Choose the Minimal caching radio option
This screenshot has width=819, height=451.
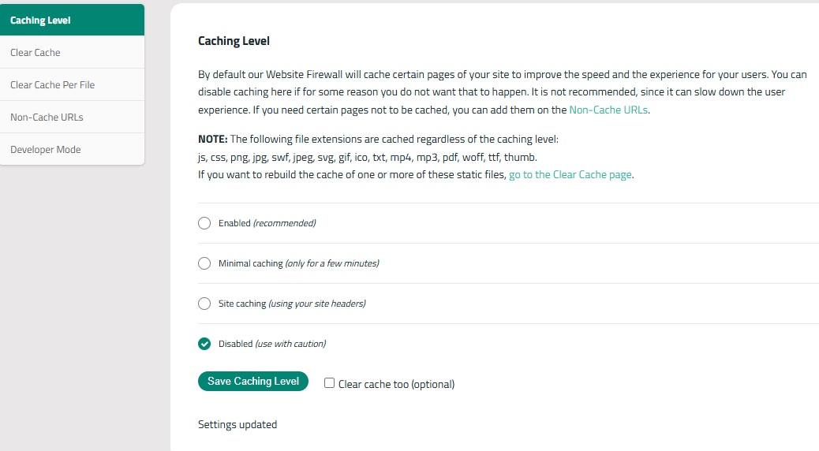[x=204, y=263]
